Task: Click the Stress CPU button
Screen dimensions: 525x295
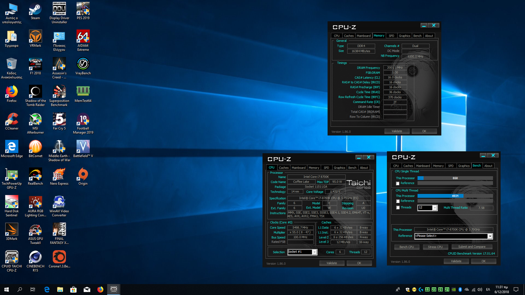Action: pyautogui.click(x=435, y=247)
